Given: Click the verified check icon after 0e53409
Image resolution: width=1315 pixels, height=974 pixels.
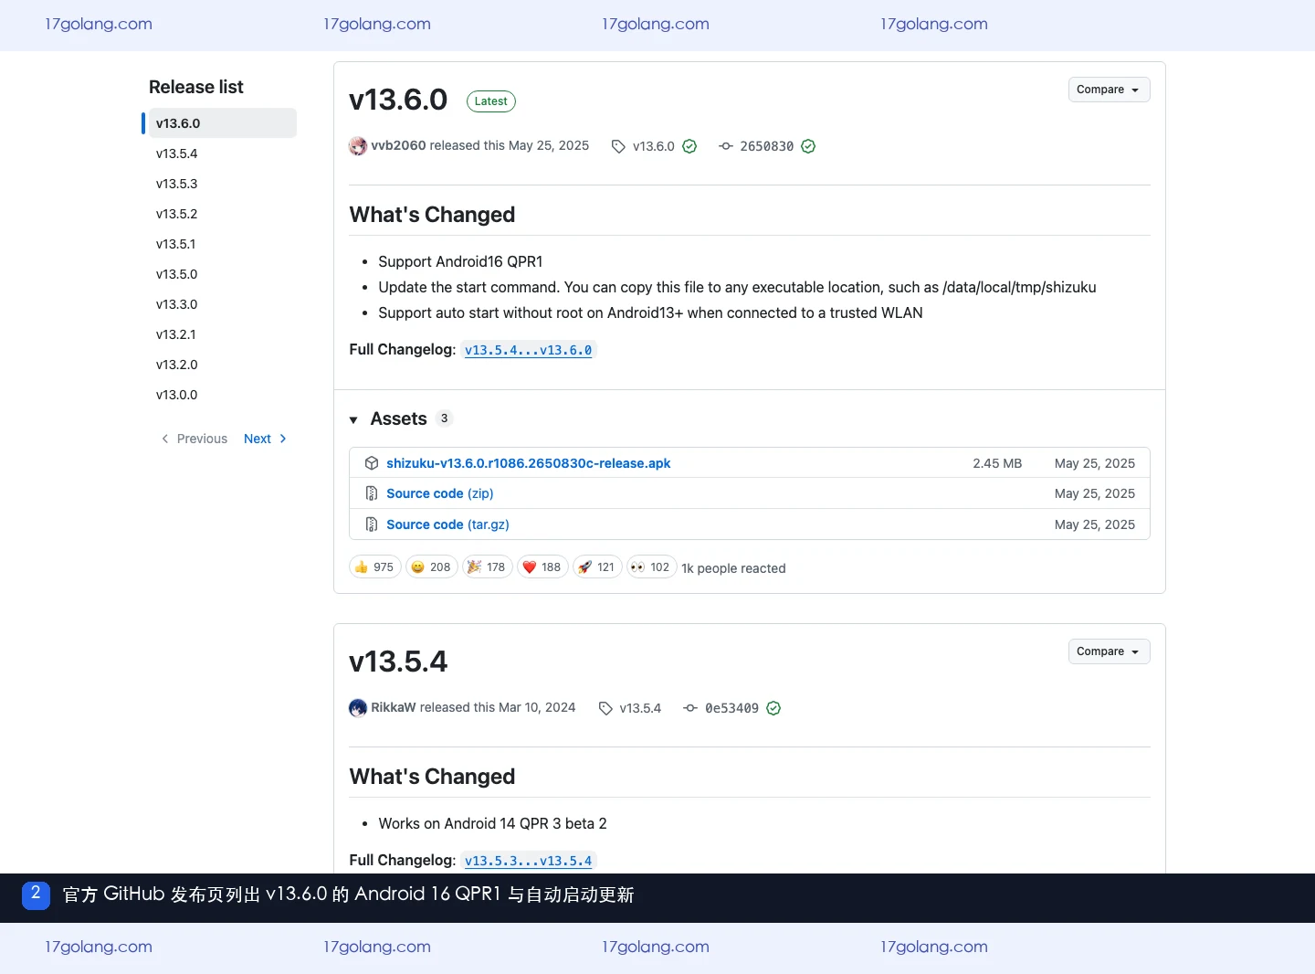Looking at the screenshot, I should point(773,708).
